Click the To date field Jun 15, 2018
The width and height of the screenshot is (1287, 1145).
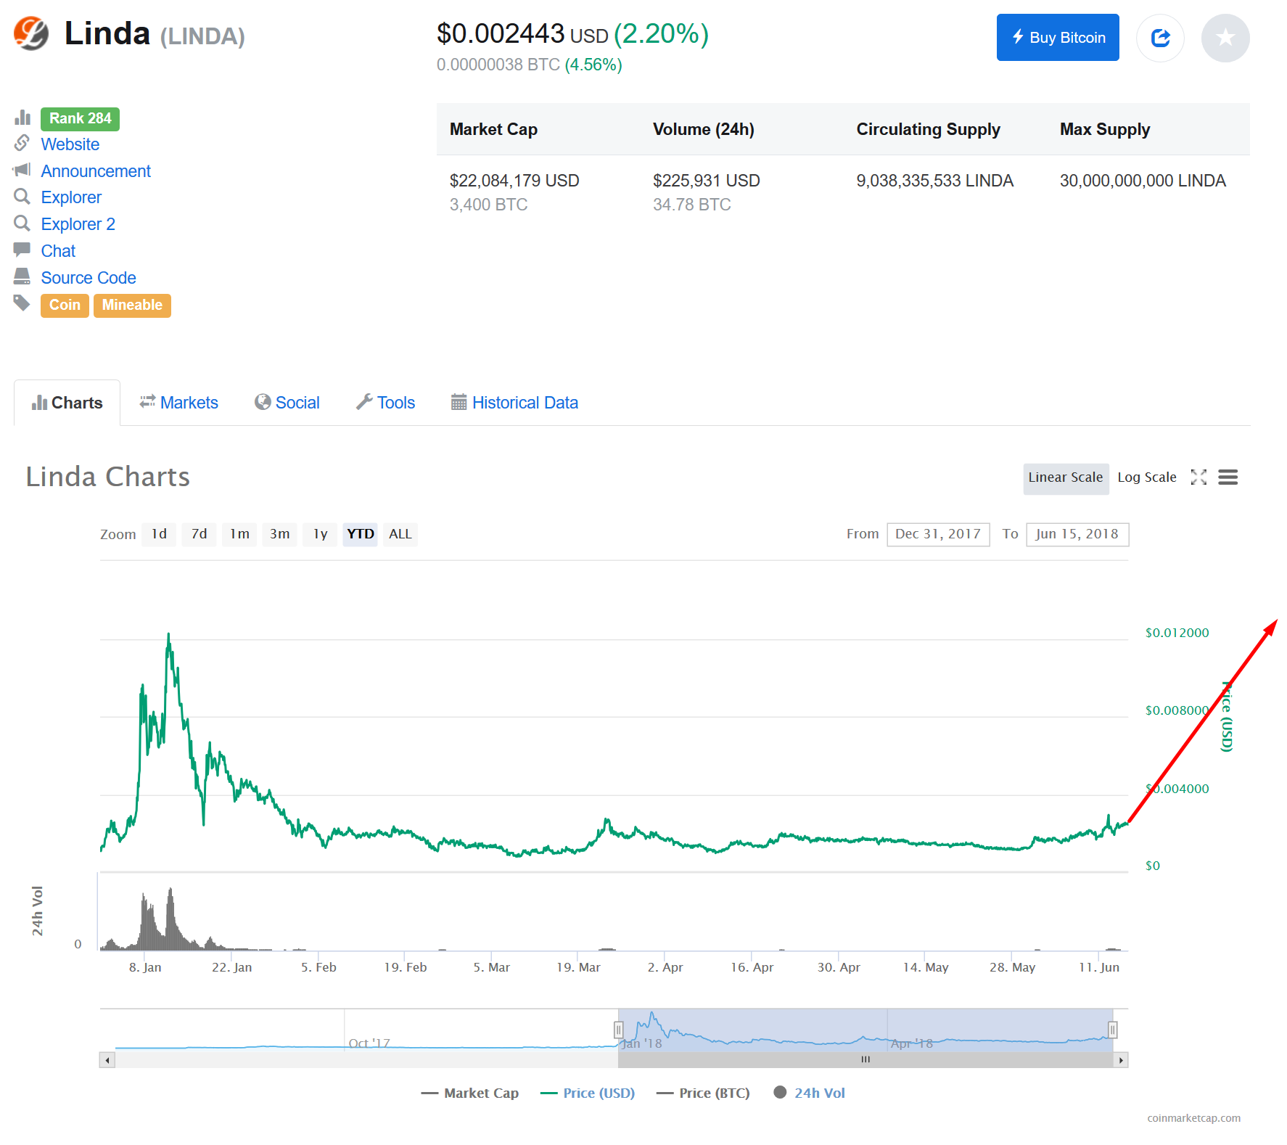pyautogui.click(x=1077, y=535)
